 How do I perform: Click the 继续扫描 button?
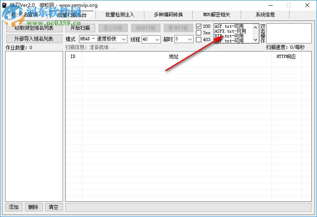point(146,28)
